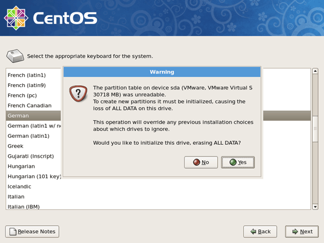This screenshot has width=324, height=243.
Task: Click the green circle on Yes button
Action: [x=233, y=162]
